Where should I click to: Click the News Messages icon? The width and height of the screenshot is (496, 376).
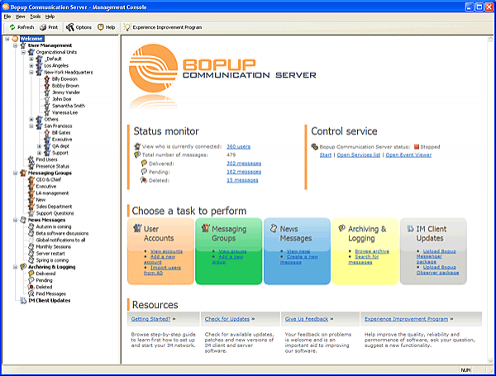[23, 220]
